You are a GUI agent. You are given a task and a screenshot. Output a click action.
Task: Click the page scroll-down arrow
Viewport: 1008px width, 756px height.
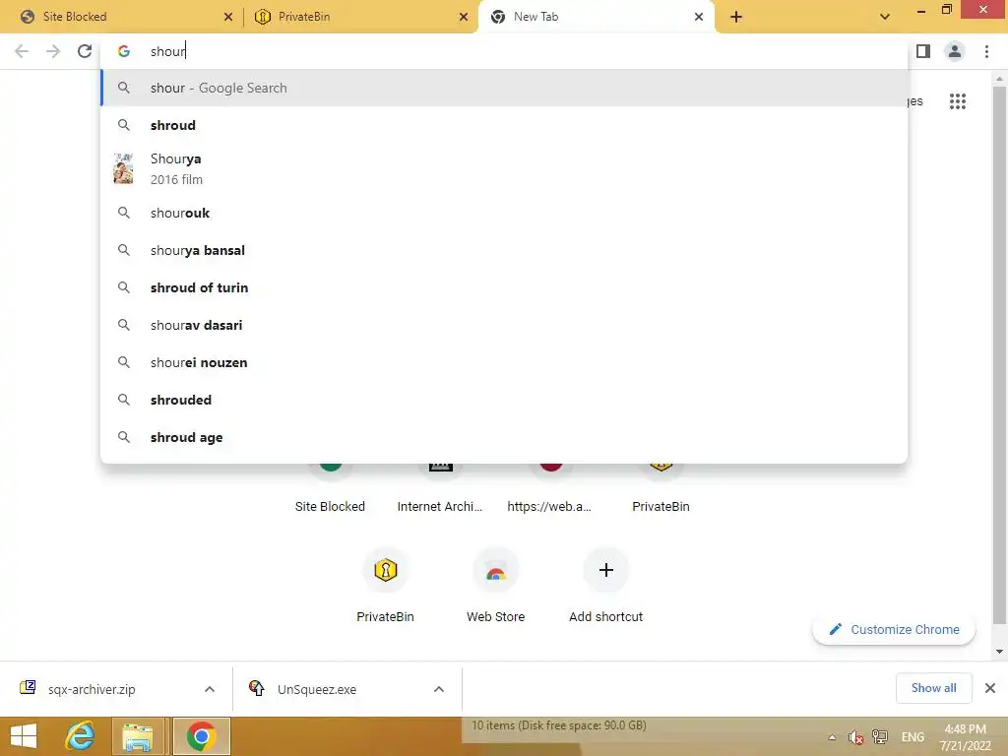(999, 652)
